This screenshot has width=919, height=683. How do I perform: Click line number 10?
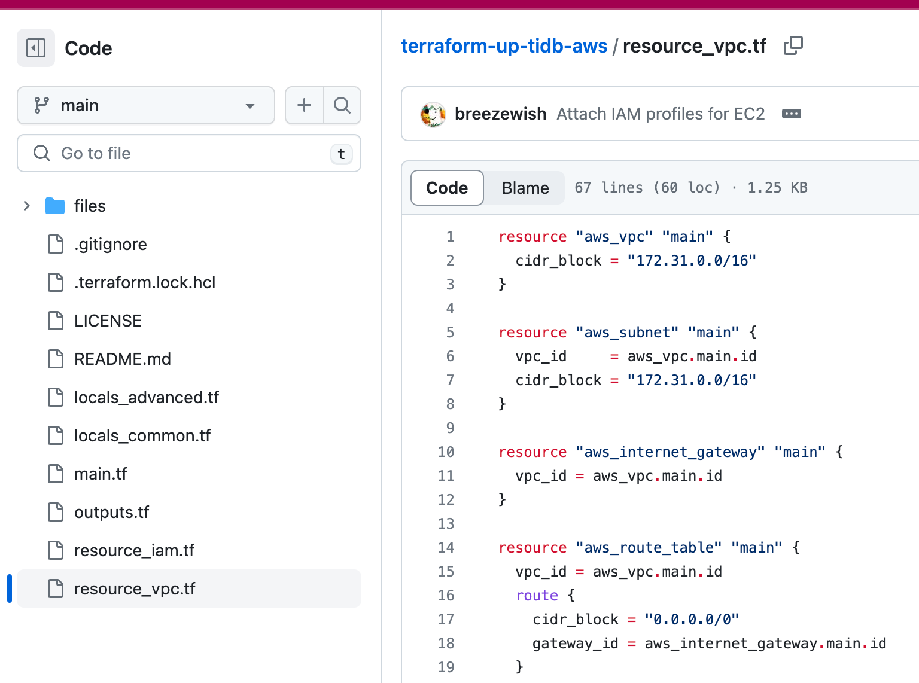point(446,452)
